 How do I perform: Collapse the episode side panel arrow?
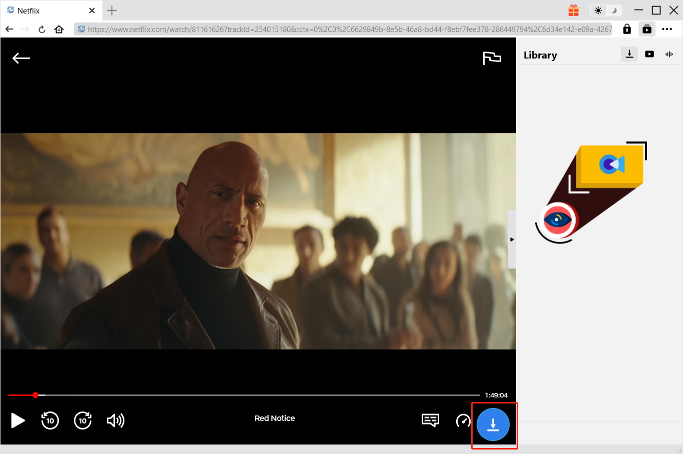tap(512, 239)
